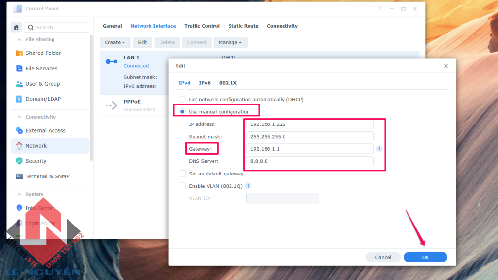Cancel the Edit dialog

click(x=383, y=257)
